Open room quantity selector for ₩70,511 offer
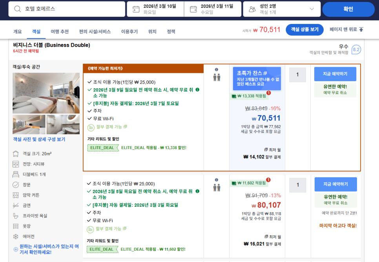The height and width of the screenshot is (262, 379). (x=297, y=75)
